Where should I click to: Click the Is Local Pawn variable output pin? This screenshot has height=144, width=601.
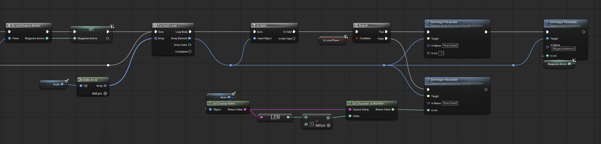coord(341,40)
